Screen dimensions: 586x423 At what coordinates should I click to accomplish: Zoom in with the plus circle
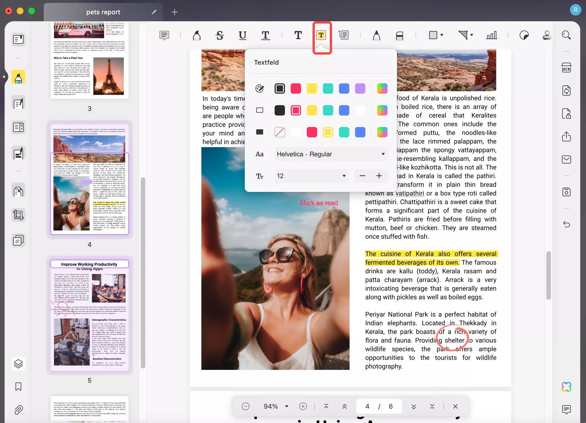tap(303, 406)
